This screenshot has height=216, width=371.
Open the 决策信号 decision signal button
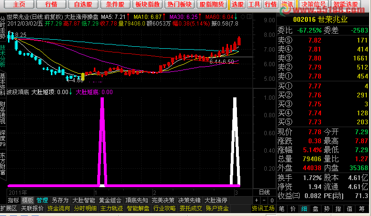click(314, 4)
